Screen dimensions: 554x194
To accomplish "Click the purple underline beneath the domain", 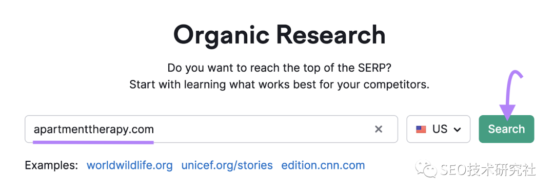I will click(93, 142).
